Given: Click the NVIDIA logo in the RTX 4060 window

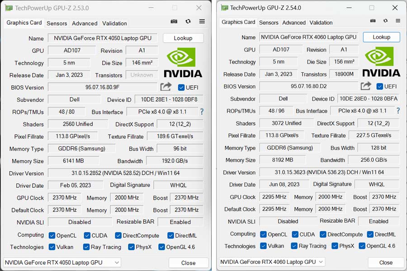Looking at the screenshot, I should click(381, 62).
